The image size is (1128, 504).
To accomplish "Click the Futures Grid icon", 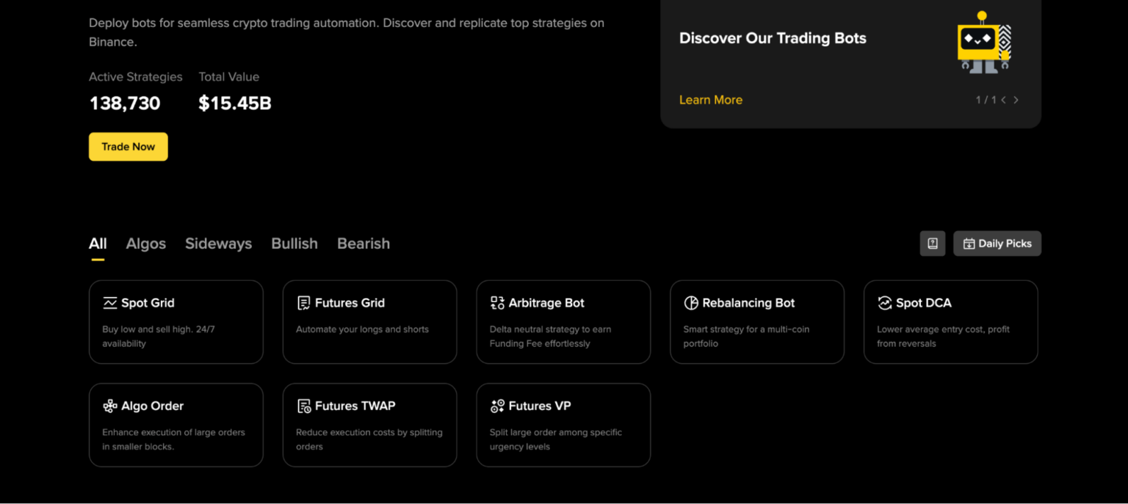I will coord(303,303).
